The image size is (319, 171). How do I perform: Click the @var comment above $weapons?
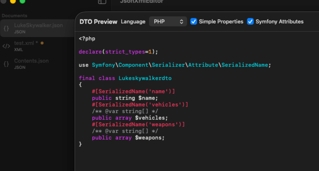[125, 131]
